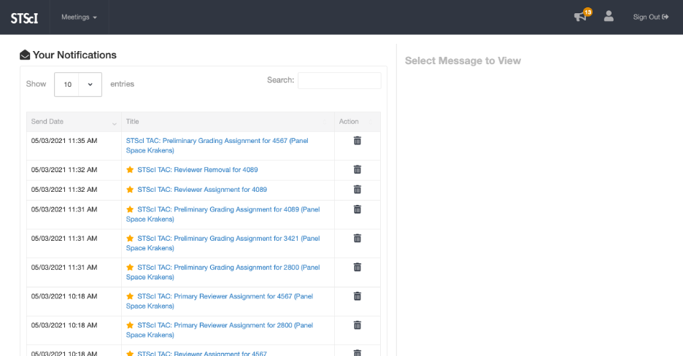Image resolution: width=683 pixels, height=356 pixels.
Task: Trash the Reviewer Assignment for 4089 message
Action: tap(357, 190)
